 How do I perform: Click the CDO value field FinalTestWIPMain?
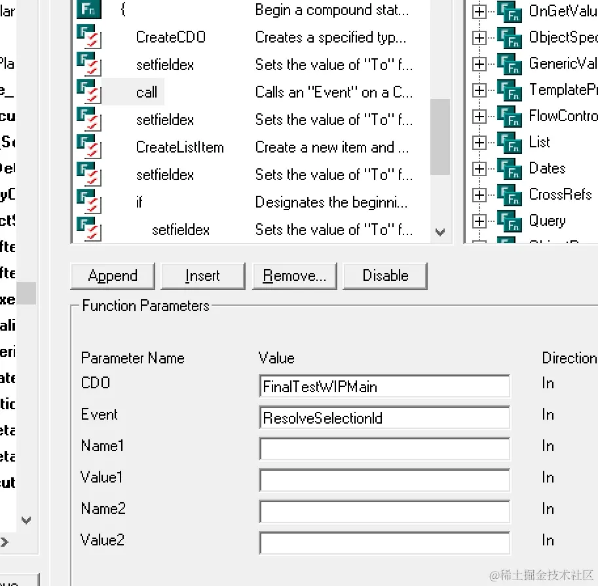(x=384, y=386)
